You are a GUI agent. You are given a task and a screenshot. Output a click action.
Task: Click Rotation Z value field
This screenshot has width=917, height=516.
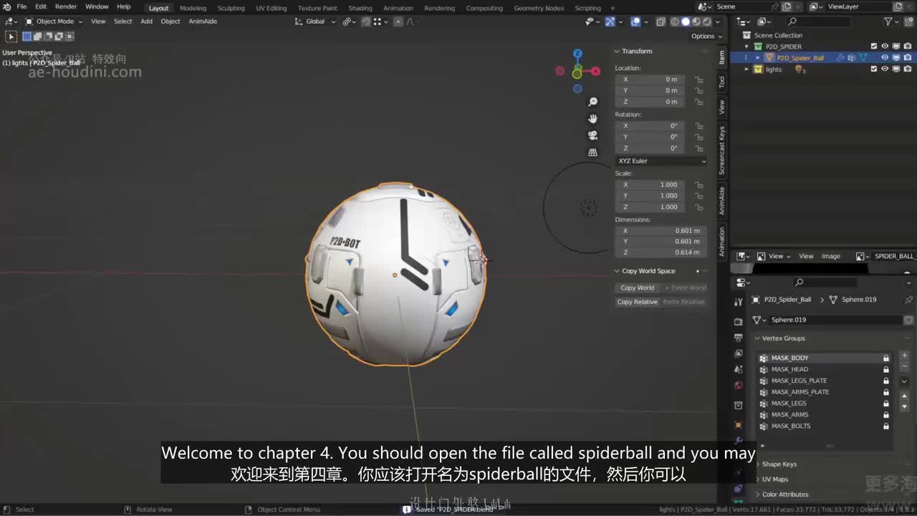pyautogui.click(x=650, y=148)
